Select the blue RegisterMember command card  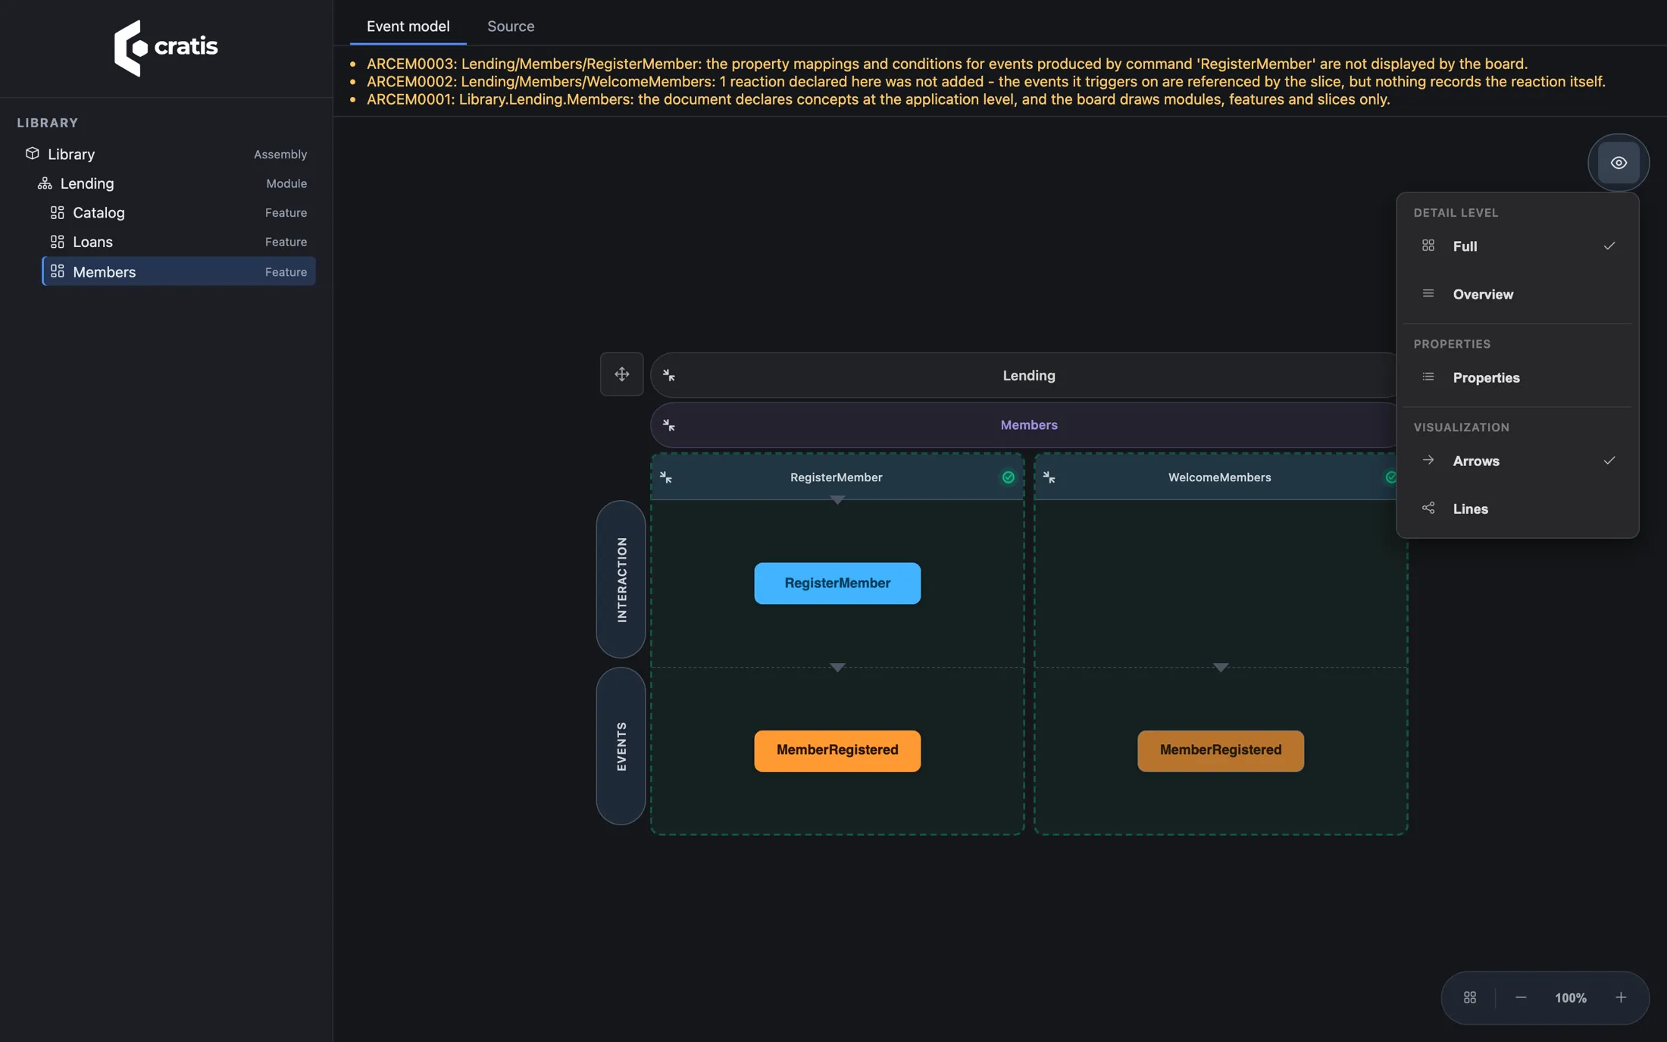837,584
